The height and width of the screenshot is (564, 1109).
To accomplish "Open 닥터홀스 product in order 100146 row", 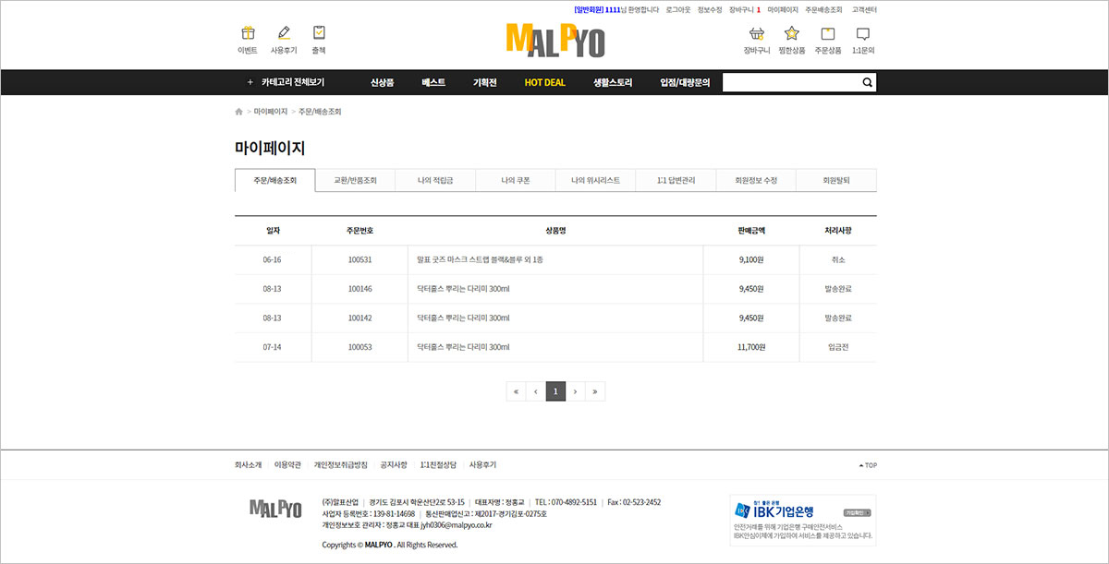I will point(464,289).
